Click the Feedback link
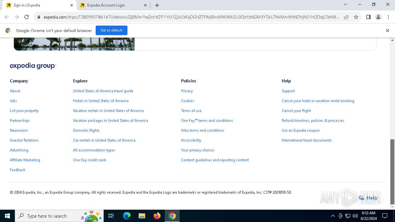Viewport: 395px width, 222px height. point(18,170)
